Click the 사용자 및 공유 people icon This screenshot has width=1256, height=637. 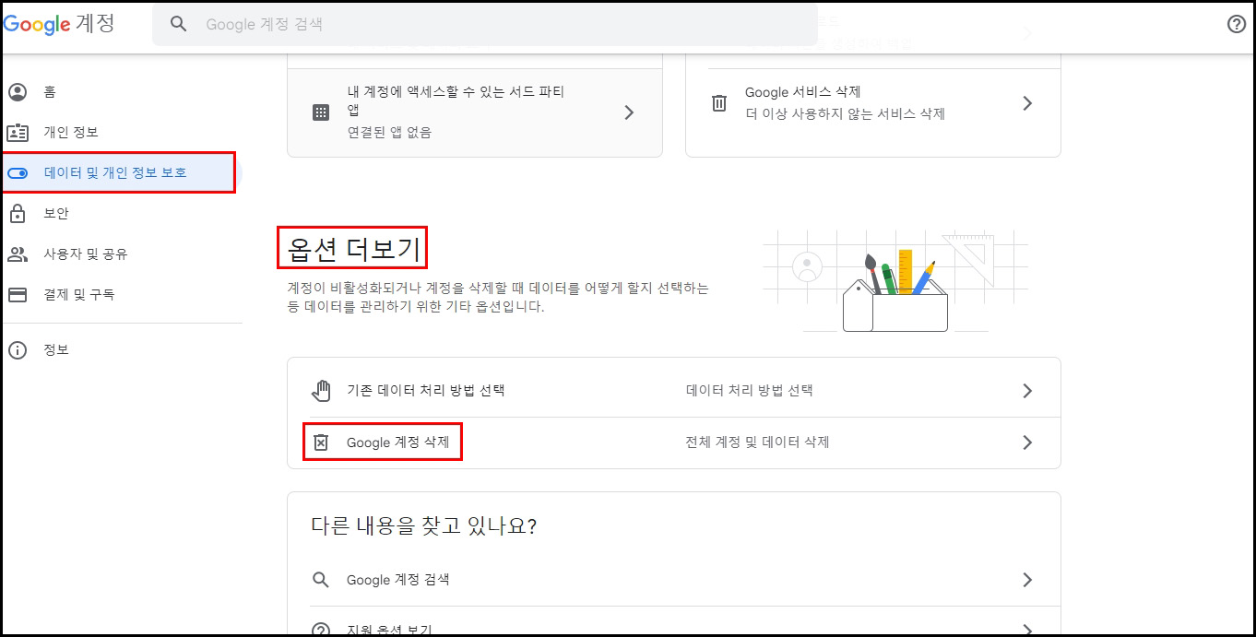pos(18,254)
